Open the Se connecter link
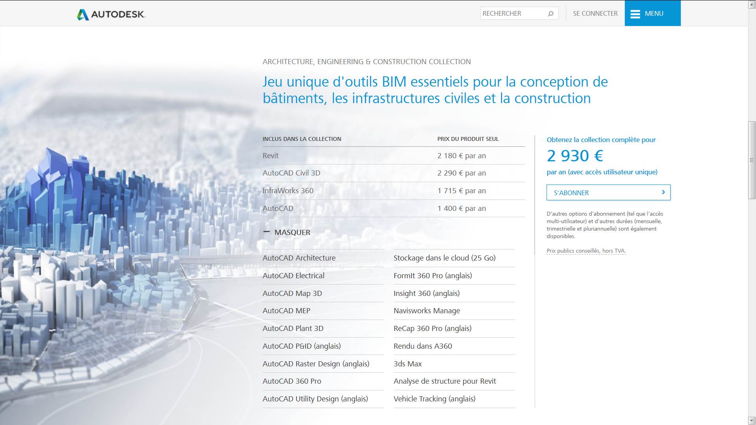The image size is (756, 425). (595, 13)
